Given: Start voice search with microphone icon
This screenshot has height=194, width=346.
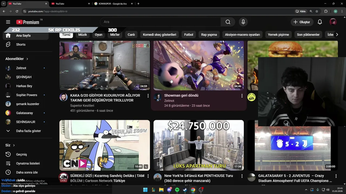Looking at the screenshot, I should (x=243, y=22).
